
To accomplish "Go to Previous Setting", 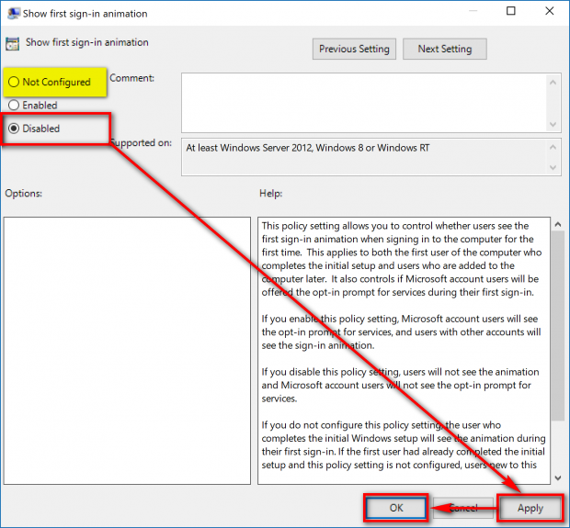I will tap(354, 49).
